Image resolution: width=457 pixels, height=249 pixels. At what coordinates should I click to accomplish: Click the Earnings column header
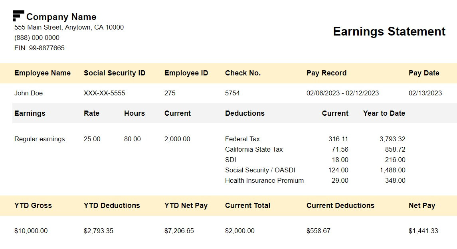point(30,113)
